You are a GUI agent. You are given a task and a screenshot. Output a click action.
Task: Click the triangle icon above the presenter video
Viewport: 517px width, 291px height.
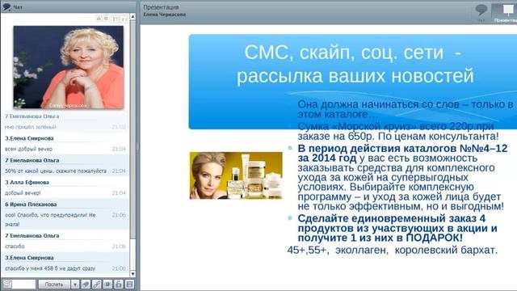(x=99, y=19)
